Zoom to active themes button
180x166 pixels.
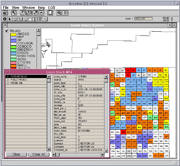click(x=29, y=13)
